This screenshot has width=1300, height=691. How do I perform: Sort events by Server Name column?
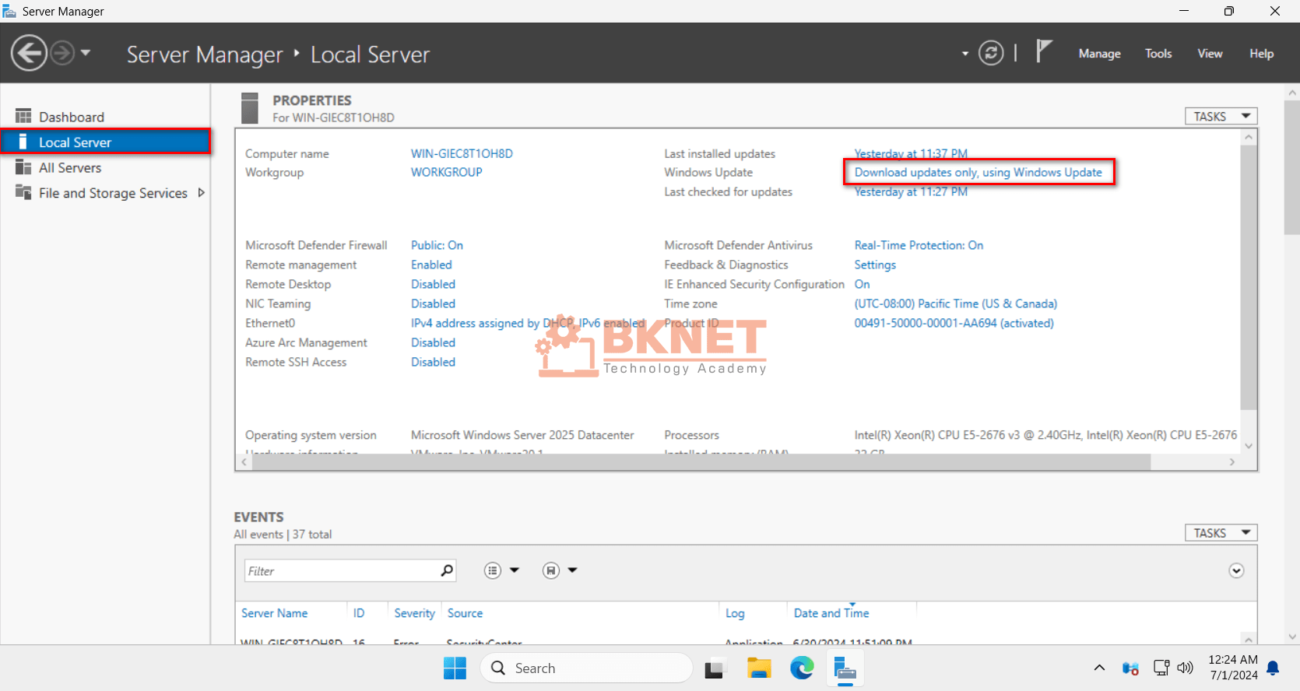[x=274, y=613]
